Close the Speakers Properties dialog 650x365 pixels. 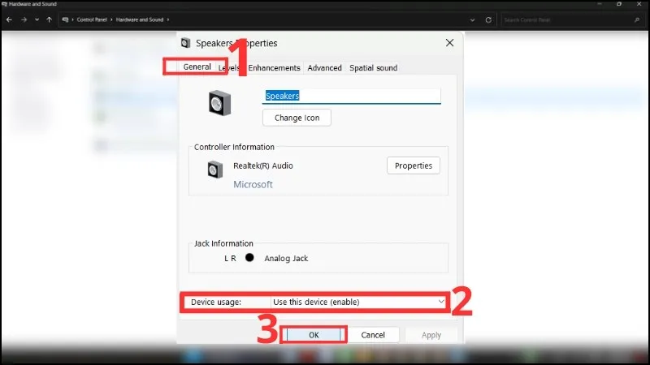449,43
